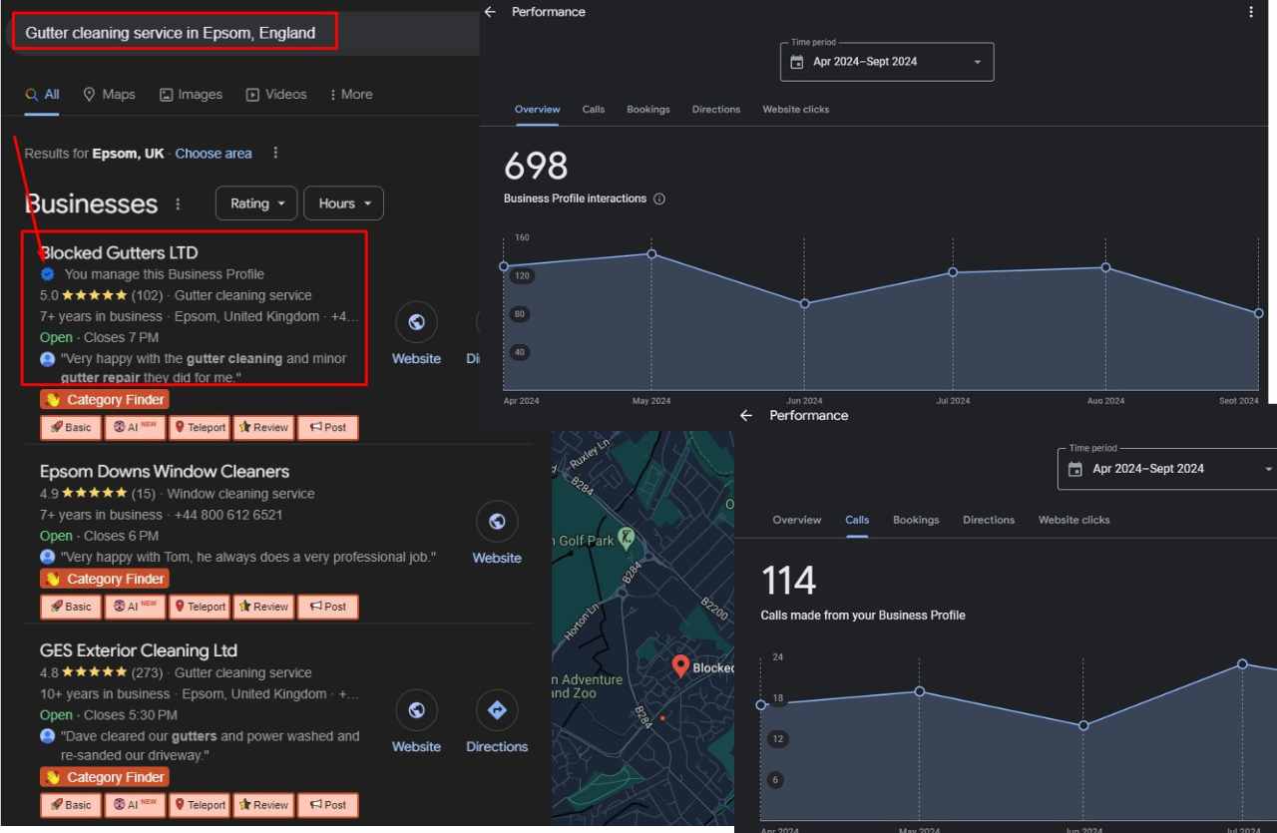Click Teleport button under Blocked Gutters LTD
The image size is (1277, 833).
click(200, 428)
